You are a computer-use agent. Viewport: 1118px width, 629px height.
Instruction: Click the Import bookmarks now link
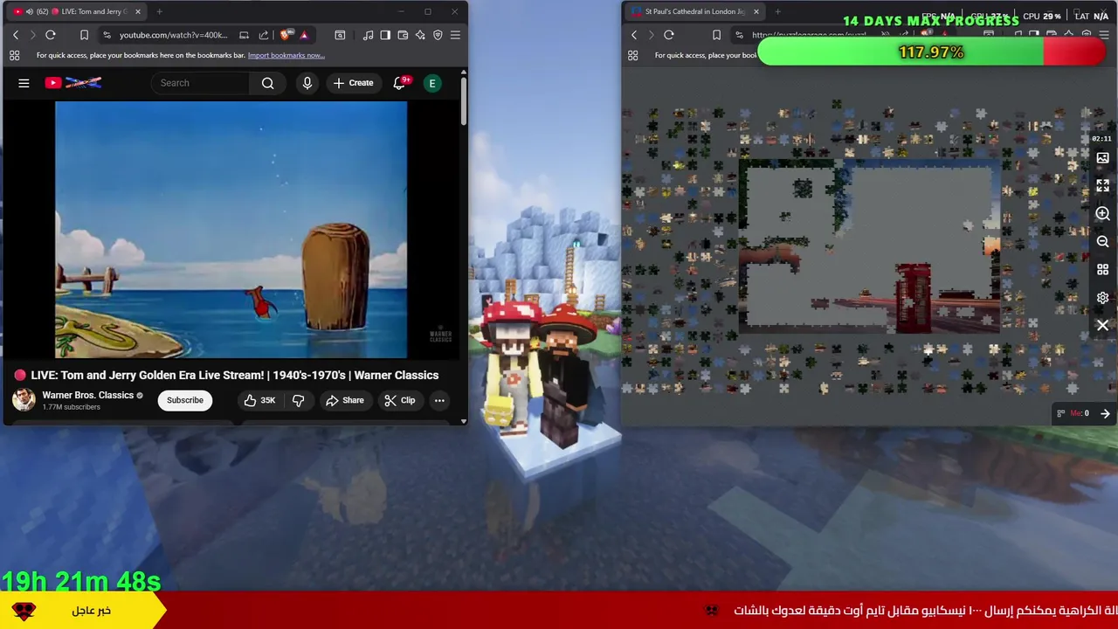coord(286,55)
